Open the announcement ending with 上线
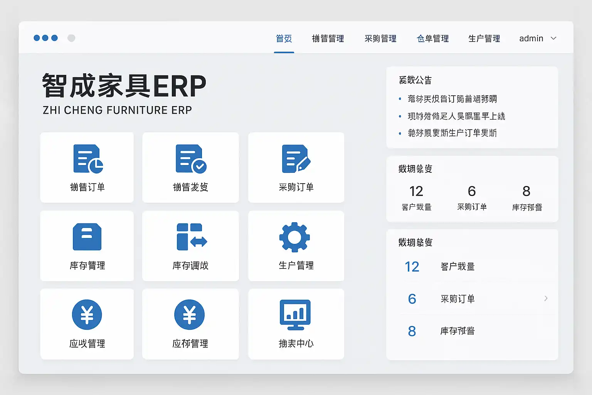592x395 pixels. [456, 116]
